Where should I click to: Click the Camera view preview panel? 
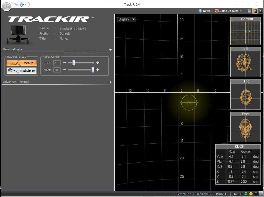click(245, 31)
